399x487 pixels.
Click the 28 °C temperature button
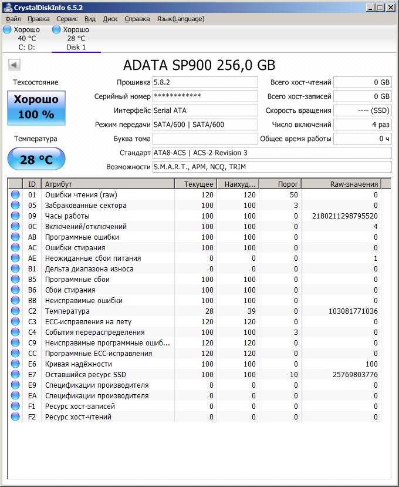tap(36, 159)
